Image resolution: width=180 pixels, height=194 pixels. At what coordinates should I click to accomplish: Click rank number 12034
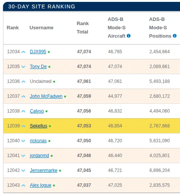pos(13,52)
